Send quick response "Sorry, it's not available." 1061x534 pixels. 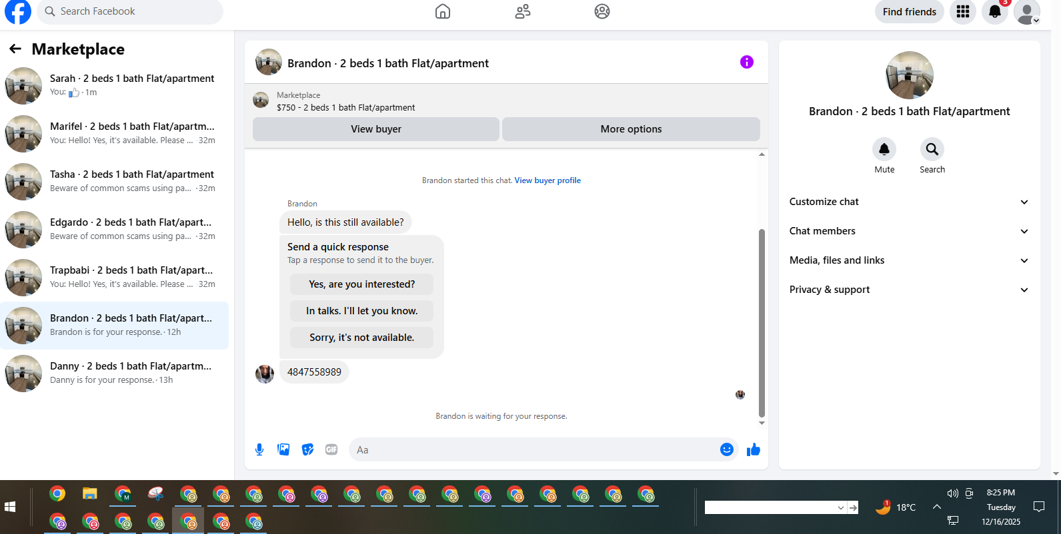(x=361, y=338)
